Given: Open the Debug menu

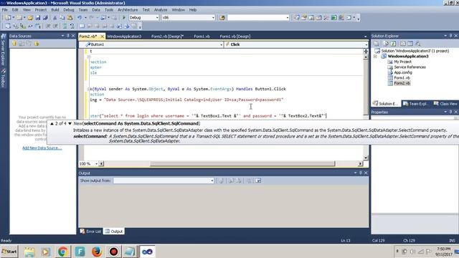Looking at the screenshot, I should [x=69, y=9].
